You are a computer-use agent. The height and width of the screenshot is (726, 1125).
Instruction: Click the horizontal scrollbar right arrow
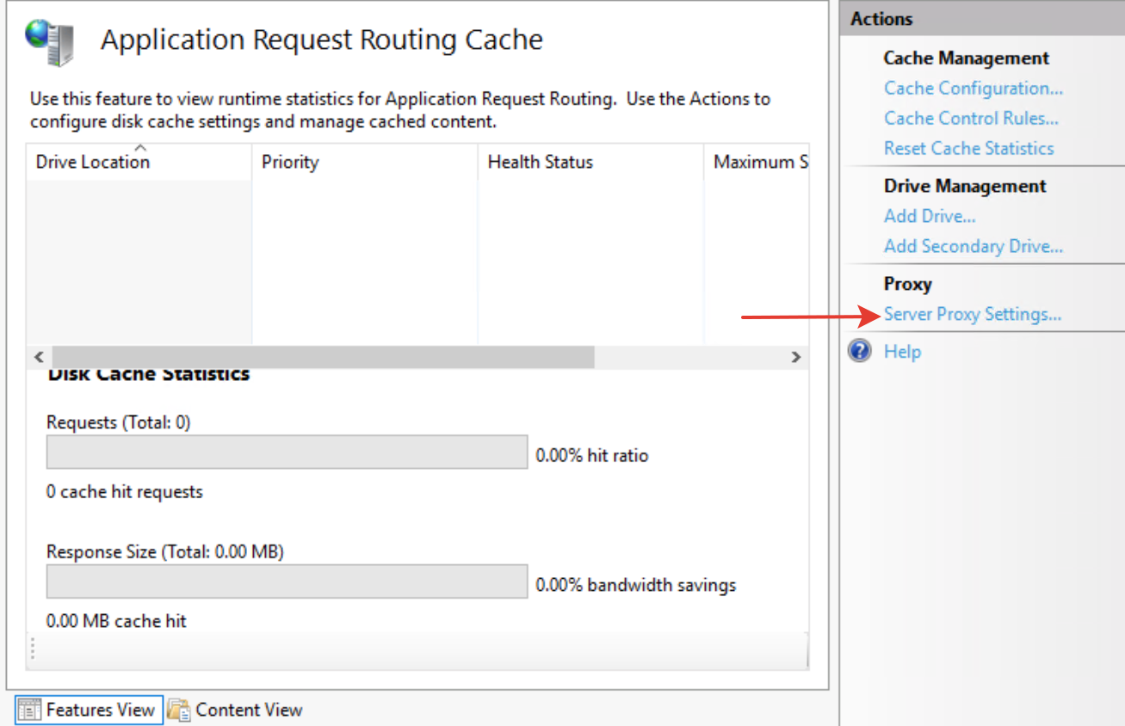pyautogui.click(x=796, y=357)
